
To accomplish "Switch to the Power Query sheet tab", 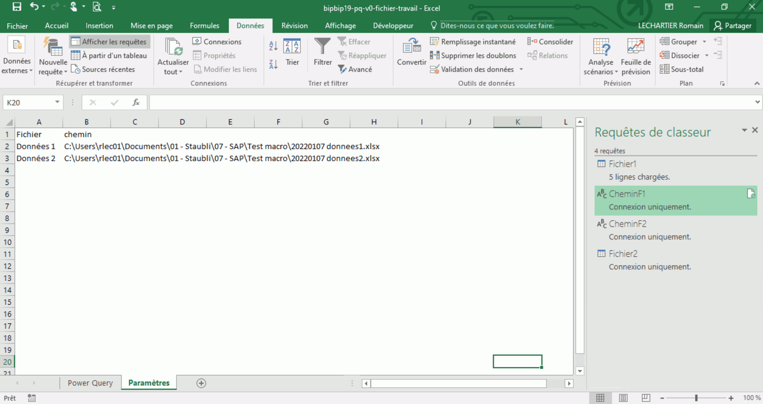I will (90, 383).
